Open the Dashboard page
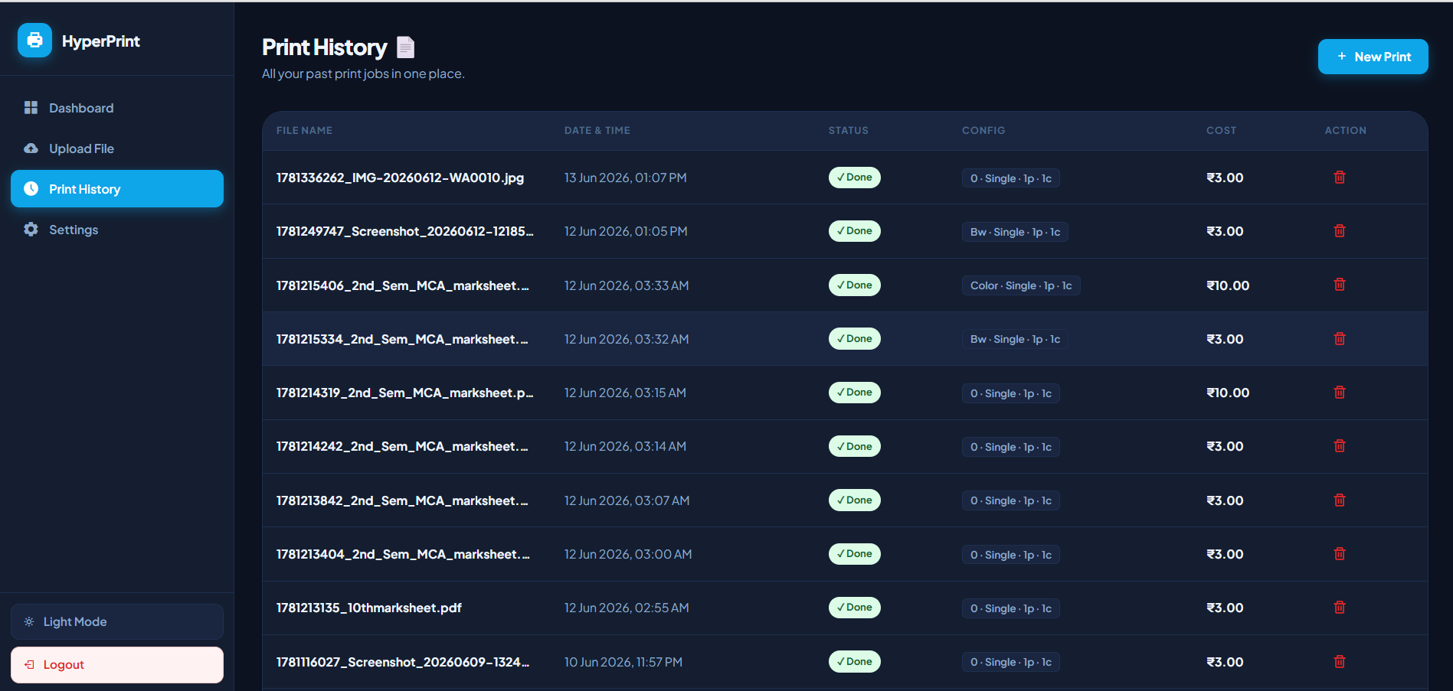The height and width of the screenshot is (691, 1453). tap(117, 108)
